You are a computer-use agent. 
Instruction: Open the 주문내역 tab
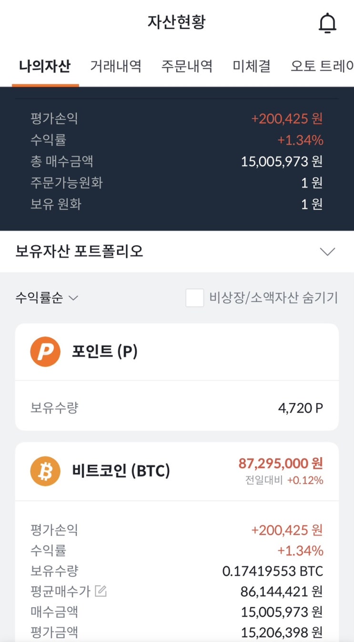[x=187, y=66]
